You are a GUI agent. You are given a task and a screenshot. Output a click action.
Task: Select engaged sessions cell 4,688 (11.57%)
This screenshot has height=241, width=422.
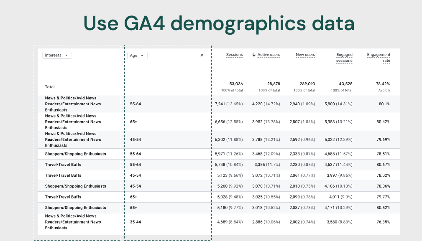tap(338, 154)
